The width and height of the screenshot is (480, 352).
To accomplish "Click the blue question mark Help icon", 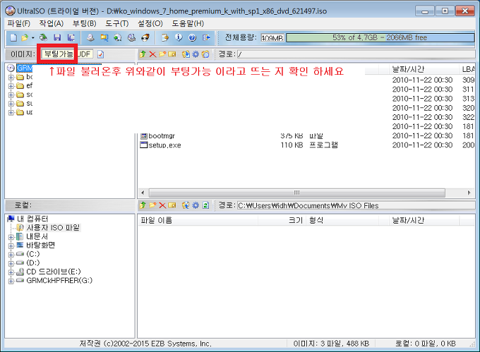I will (192, 37).
